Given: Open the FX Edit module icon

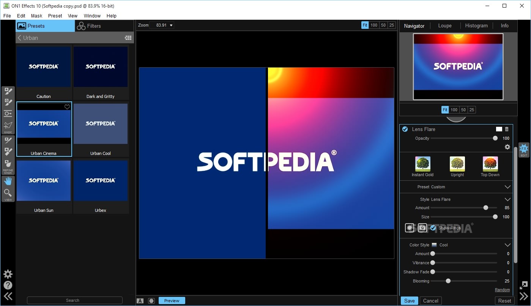Looking at the screenshot, I should tap(524, 150).
